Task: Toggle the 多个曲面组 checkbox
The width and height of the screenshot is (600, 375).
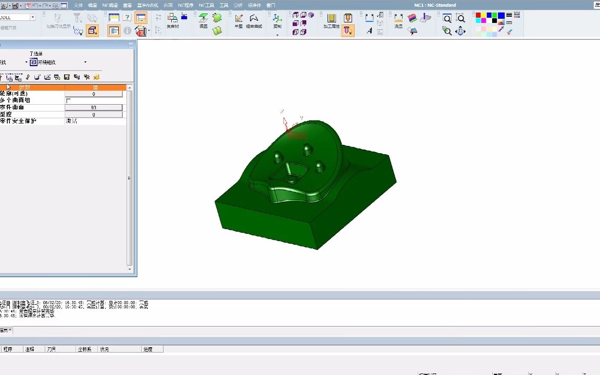Action: pyautogui.click(x=68, y=101)
